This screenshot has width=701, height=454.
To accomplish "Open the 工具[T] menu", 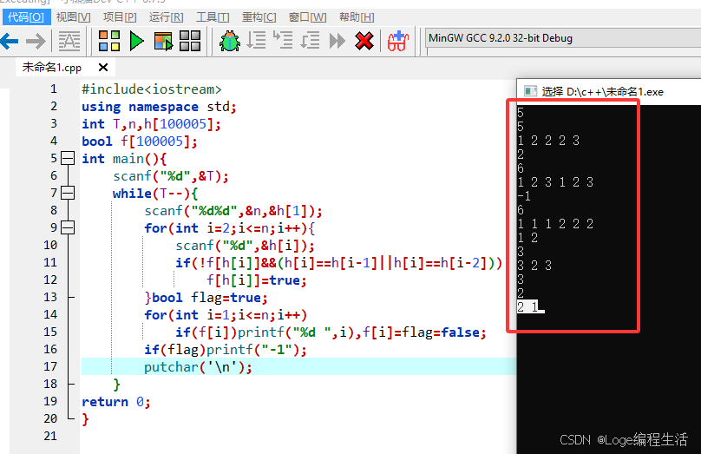I will click(213, 17).
